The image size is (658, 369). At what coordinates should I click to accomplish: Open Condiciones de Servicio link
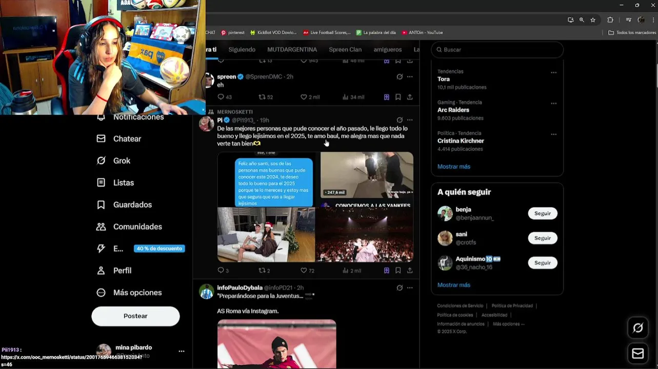click(460, 306)
